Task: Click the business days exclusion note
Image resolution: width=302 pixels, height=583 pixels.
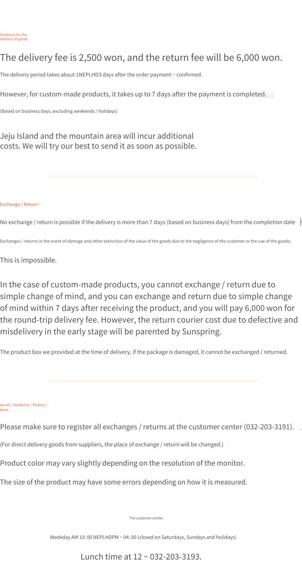Action: click(x=59, y=111)
